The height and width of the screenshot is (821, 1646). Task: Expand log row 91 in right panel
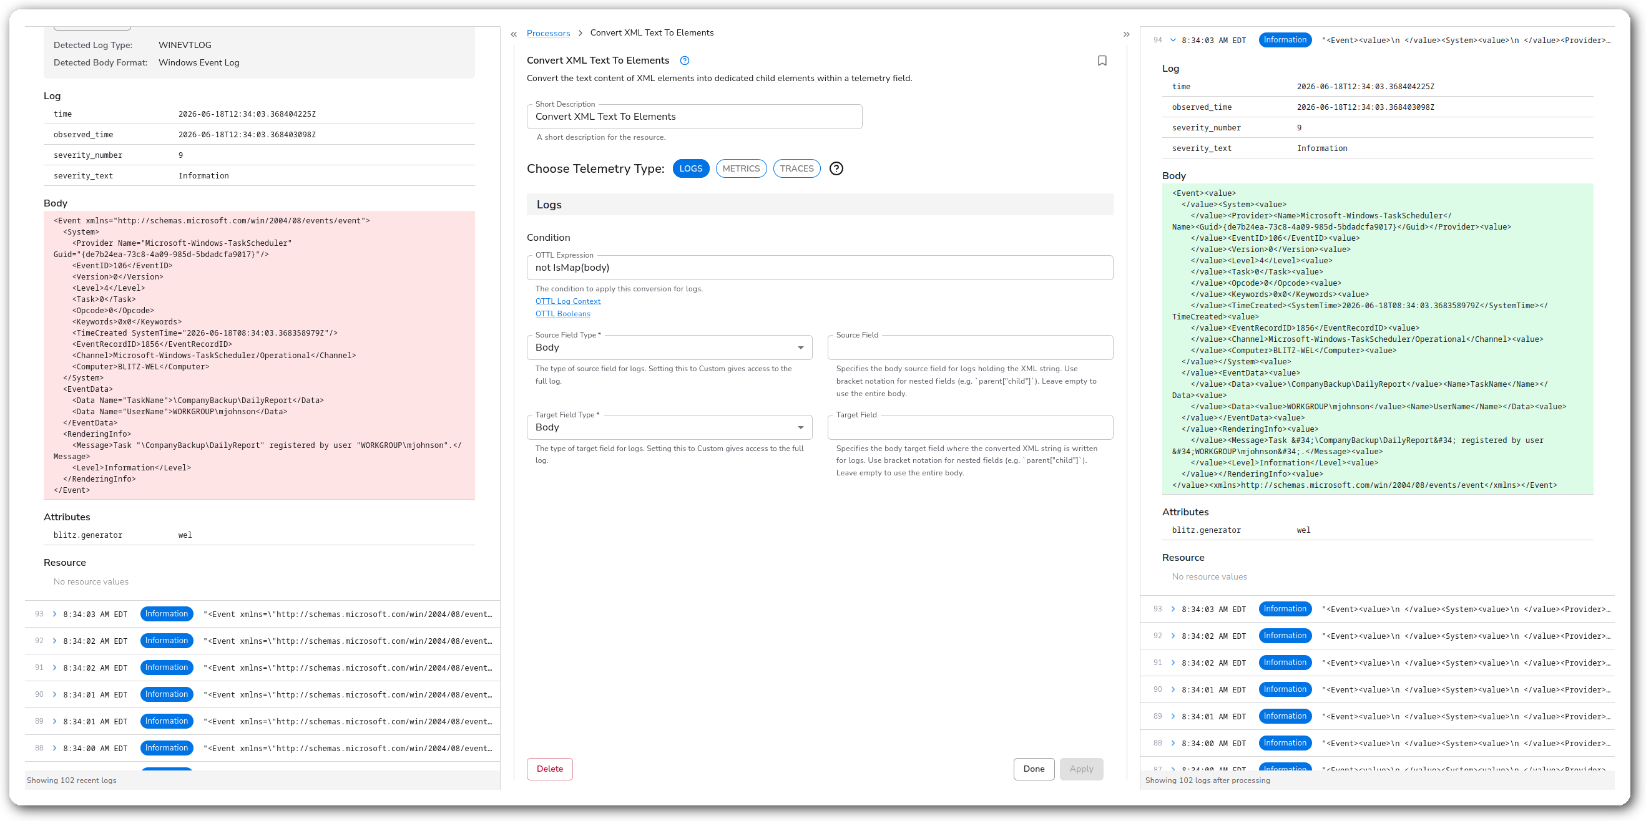coord(1173,663)
